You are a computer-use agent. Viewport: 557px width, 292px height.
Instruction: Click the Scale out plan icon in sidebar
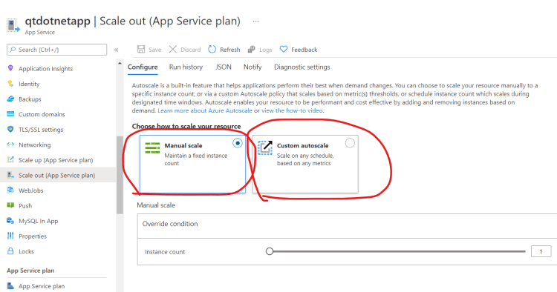(10, 175)
